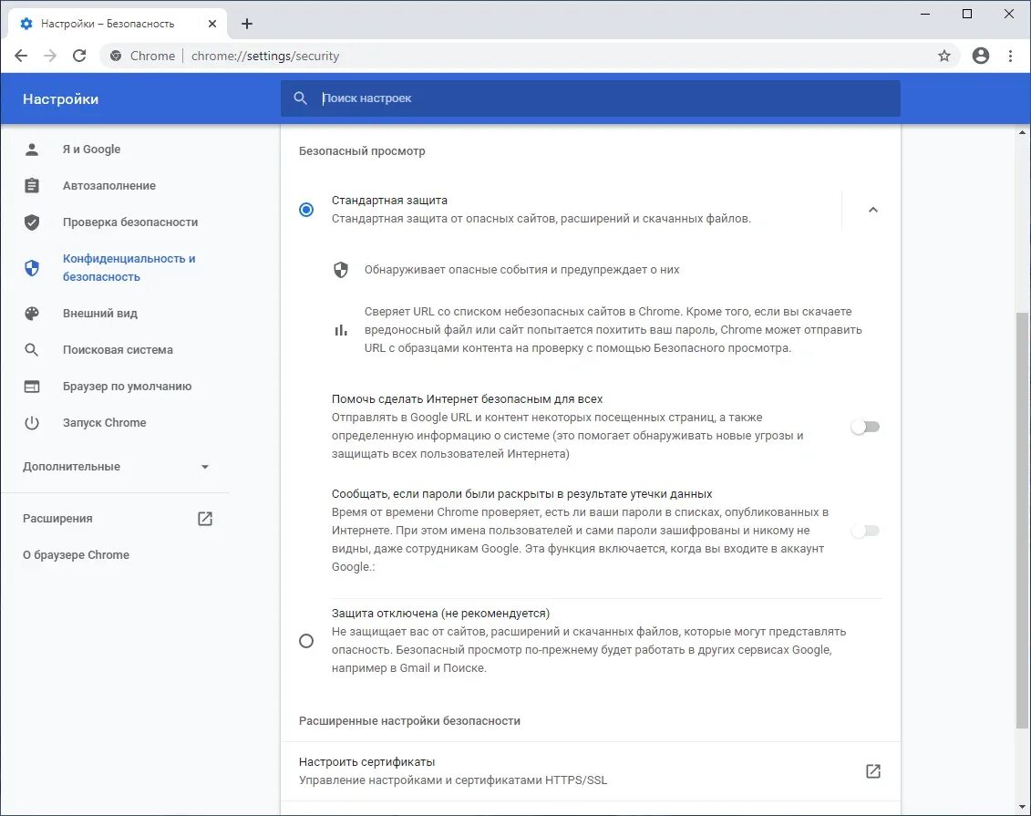The image size is (1031, 816).
Task: Click the blue shield icon Конфиденциальность
Action: tap(32, 268)
